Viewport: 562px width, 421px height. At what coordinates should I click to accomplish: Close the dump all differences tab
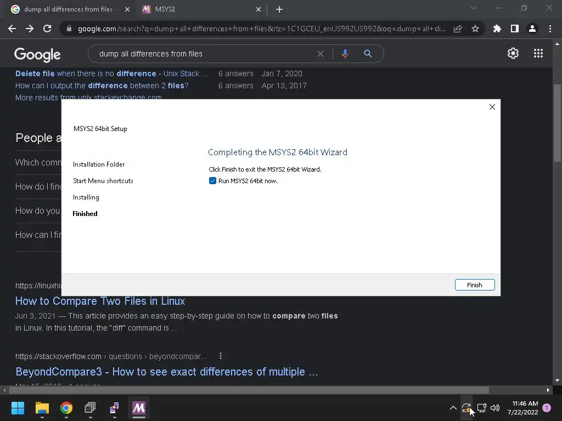click(x=127, y=9)
